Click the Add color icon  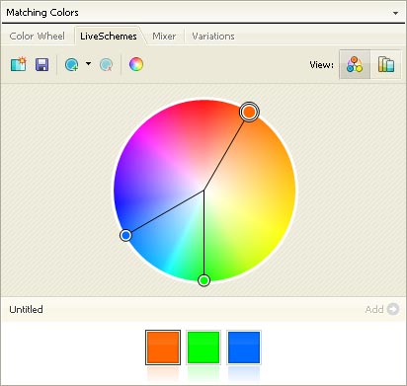[x=72, y=64]
